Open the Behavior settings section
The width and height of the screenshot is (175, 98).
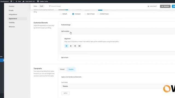click(x=12, y=27)
